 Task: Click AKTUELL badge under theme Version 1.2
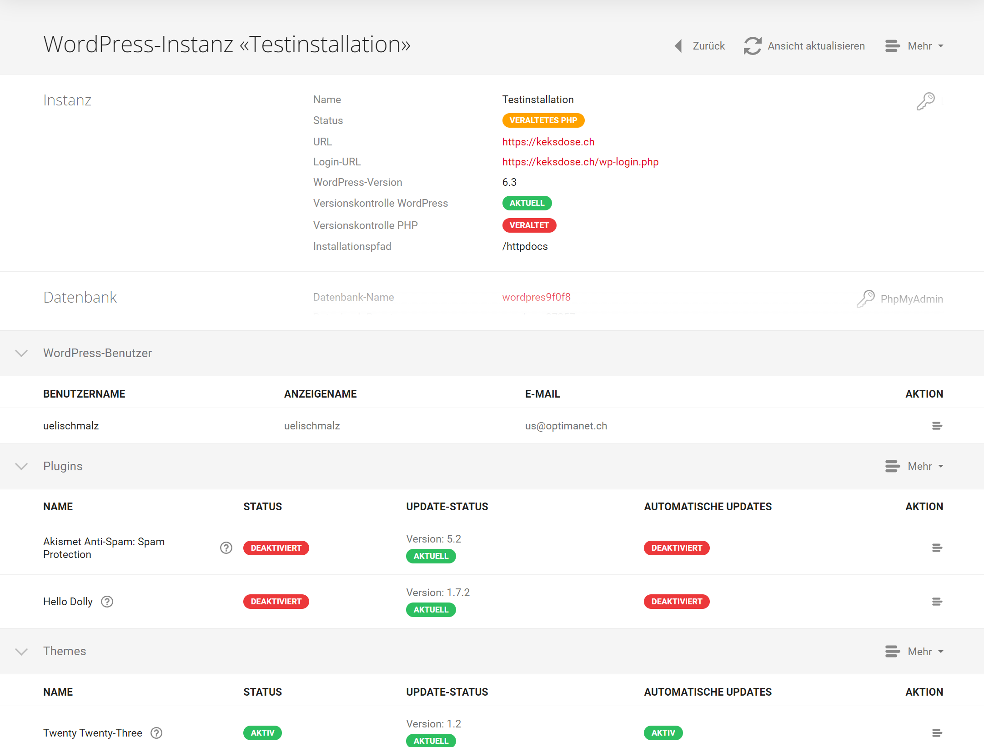pyautogui.click(x=431, y=741)
